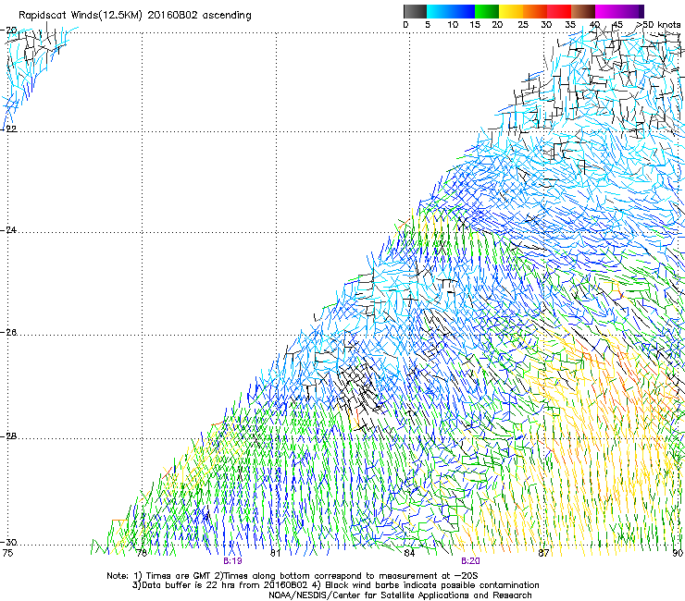
Task: Click the title 'Rapidscat Winds(12.5KM)'
Action: pyautogui.click(x=81, y=16)
